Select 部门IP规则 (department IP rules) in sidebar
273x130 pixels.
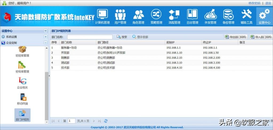tap(22, 115)
